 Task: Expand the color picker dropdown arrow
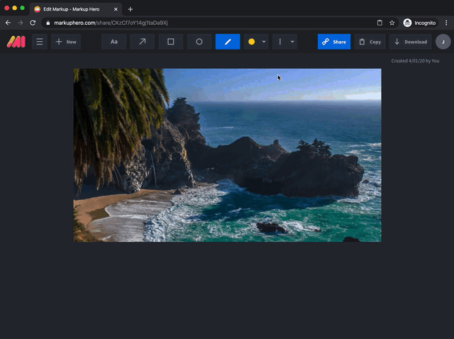coord(264,42)
